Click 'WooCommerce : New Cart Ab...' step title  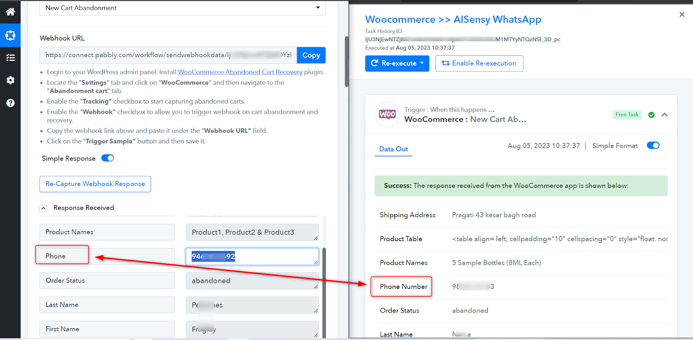click(465, 119)
